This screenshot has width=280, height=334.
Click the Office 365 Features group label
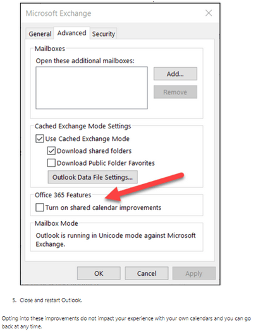coord(63,195)
